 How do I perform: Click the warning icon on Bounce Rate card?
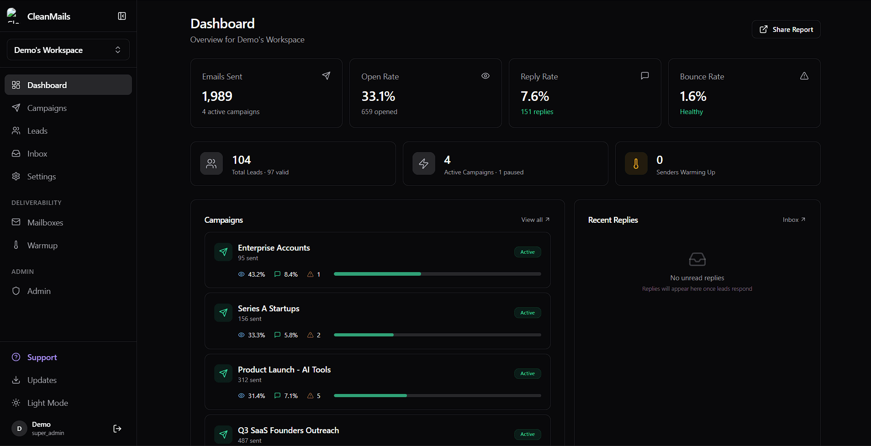coord(804,76)
